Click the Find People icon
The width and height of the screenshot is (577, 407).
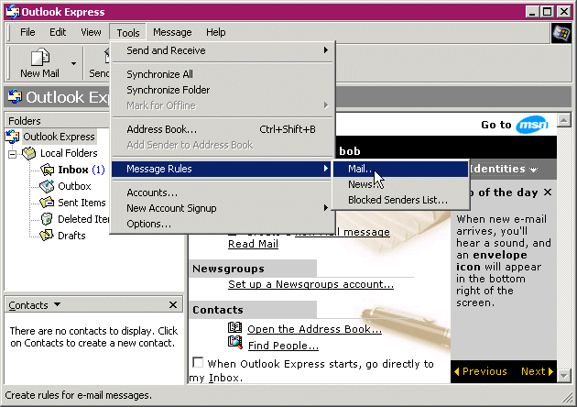click(x=234, y=342)
